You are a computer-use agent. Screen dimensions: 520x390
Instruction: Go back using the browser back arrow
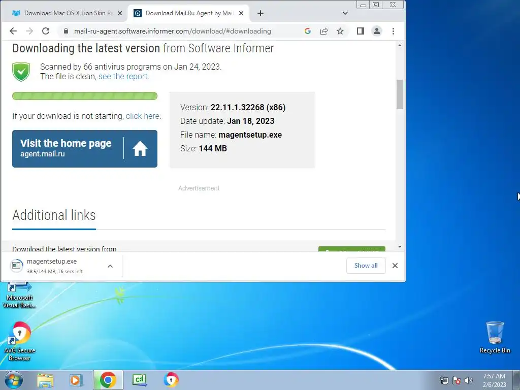tap(13, 31)
